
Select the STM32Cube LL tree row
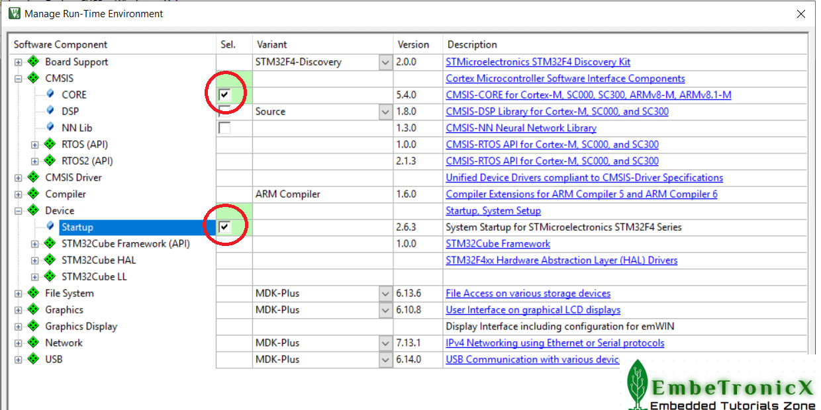(x=94, y=276)
